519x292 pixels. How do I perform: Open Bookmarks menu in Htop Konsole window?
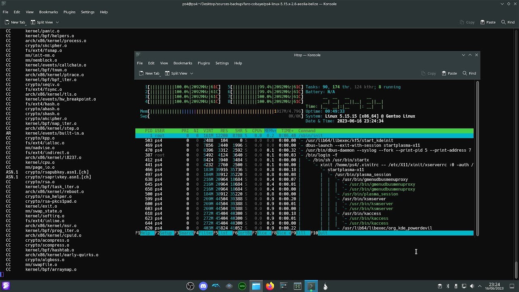183,63
